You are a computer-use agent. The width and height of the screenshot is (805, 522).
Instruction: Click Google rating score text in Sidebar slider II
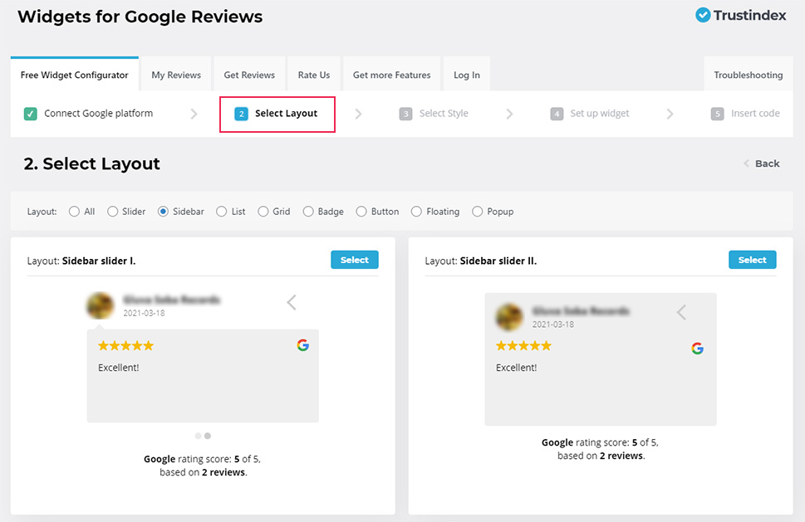[600, 449]
